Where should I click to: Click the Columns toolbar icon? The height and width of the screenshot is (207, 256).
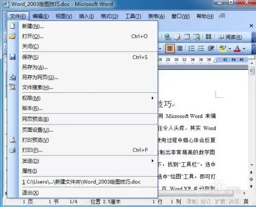point(209,37)
